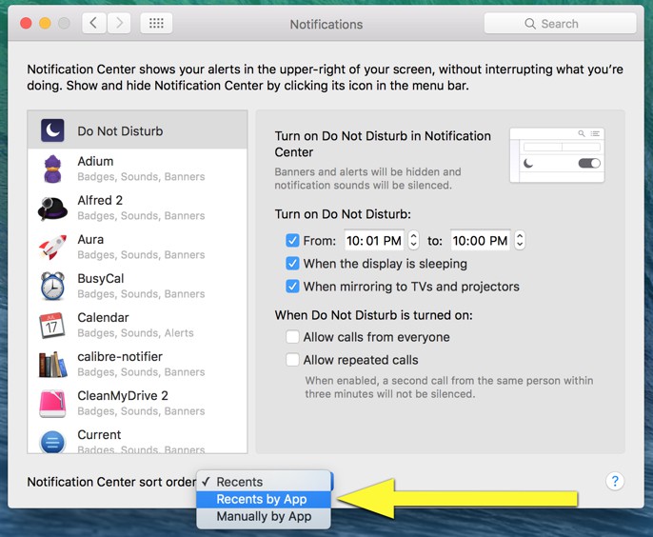The width and height of the screenshot is (653, 537).
Task: Select the calibre-notifier books icon
Action: tap(52, 365)
